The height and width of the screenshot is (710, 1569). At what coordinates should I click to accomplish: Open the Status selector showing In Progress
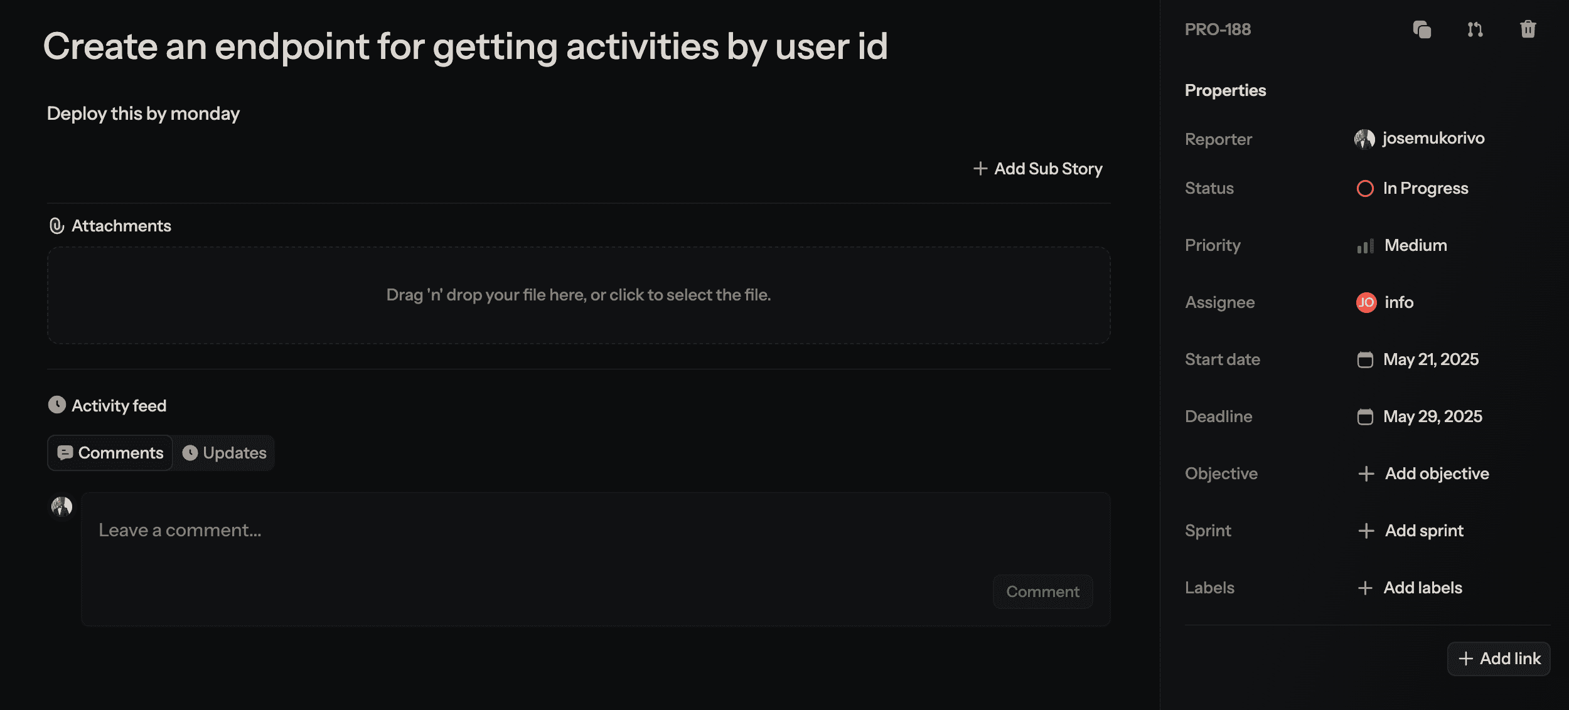[x=1426, y=188]
